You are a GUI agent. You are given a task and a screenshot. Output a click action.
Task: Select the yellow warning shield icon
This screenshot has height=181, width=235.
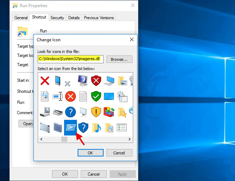96,112
